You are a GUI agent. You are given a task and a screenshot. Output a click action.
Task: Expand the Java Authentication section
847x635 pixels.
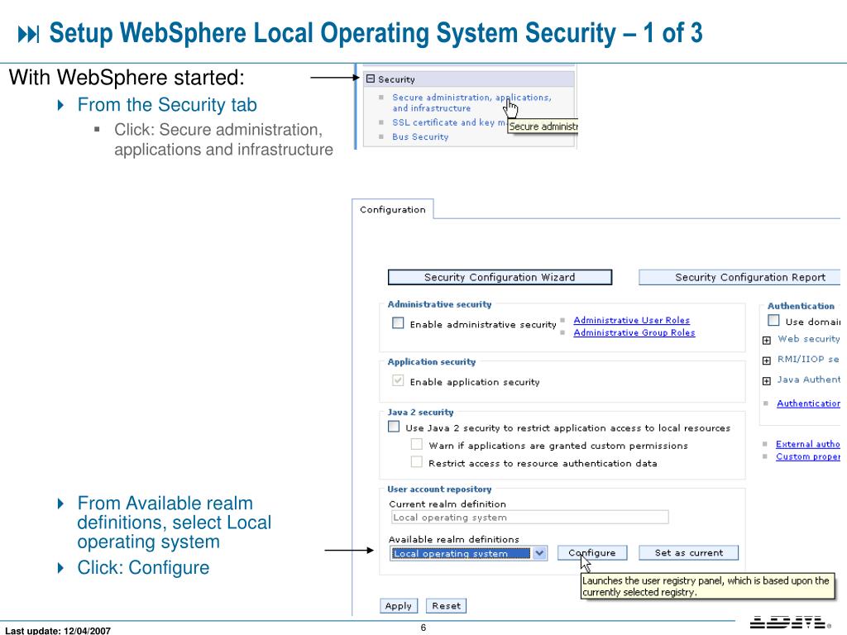point(767,381)
